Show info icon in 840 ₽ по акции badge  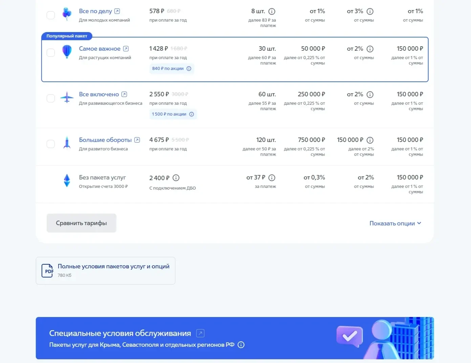coord(189,69)
